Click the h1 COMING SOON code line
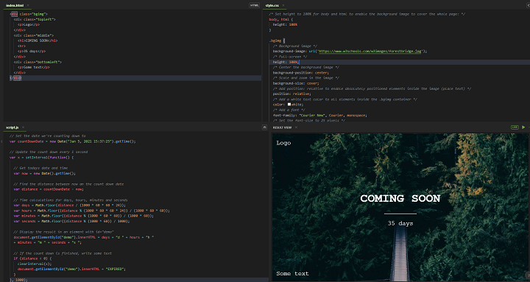 38,41
